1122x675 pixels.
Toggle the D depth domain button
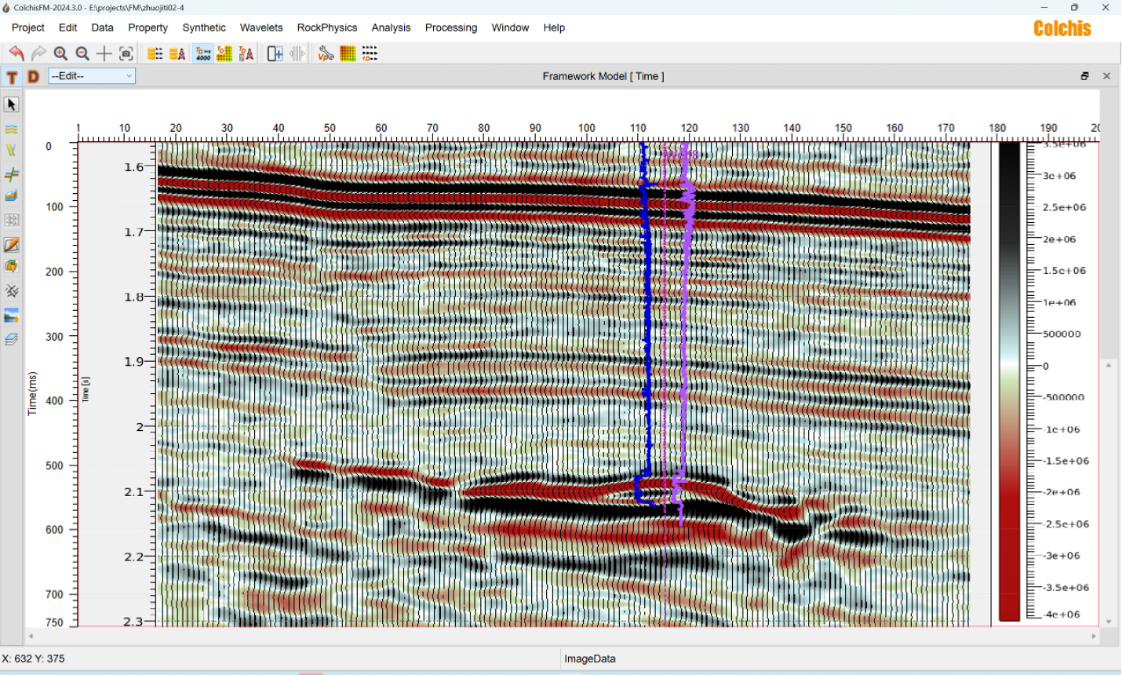(33, 76)
